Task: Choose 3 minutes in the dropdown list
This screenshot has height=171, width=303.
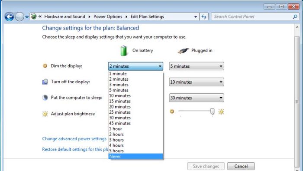Action: (x=135, y=85)
